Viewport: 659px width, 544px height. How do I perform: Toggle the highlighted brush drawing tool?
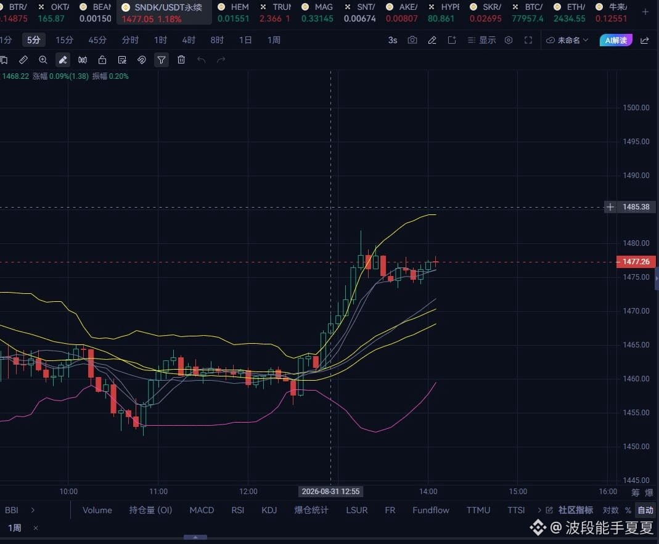click(x=63, y=60)
